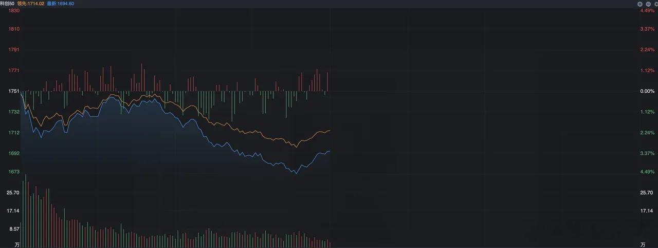Click the 0.00% percent axis label
Viewport: 658px width, 248px height.
click(x=647, y=91)
